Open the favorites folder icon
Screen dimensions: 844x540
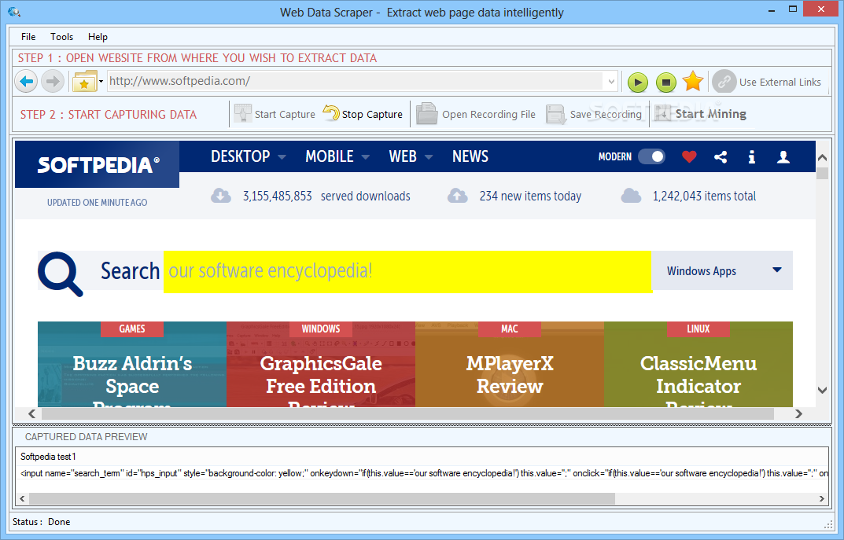pyautogui.click(x=85, y=82)
